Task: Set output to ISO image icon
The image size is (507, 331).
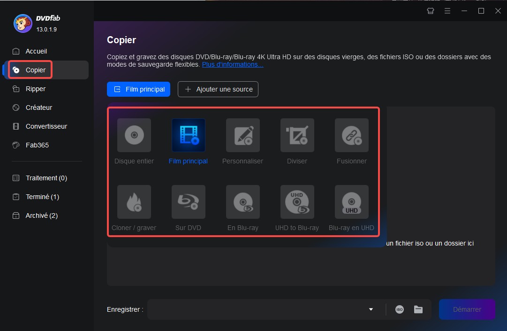Action: (399, 309)
